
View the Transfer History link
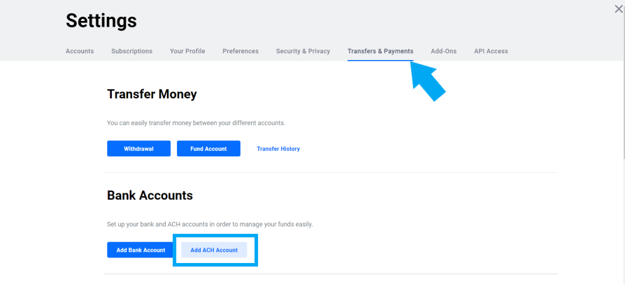coord(278,149)
